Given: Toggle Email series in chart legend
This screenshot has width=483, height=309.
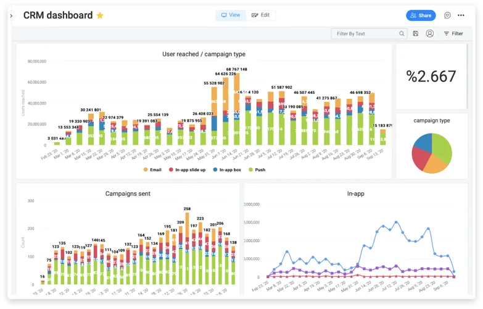Looking at the screenshot, I should click(153, 169).
